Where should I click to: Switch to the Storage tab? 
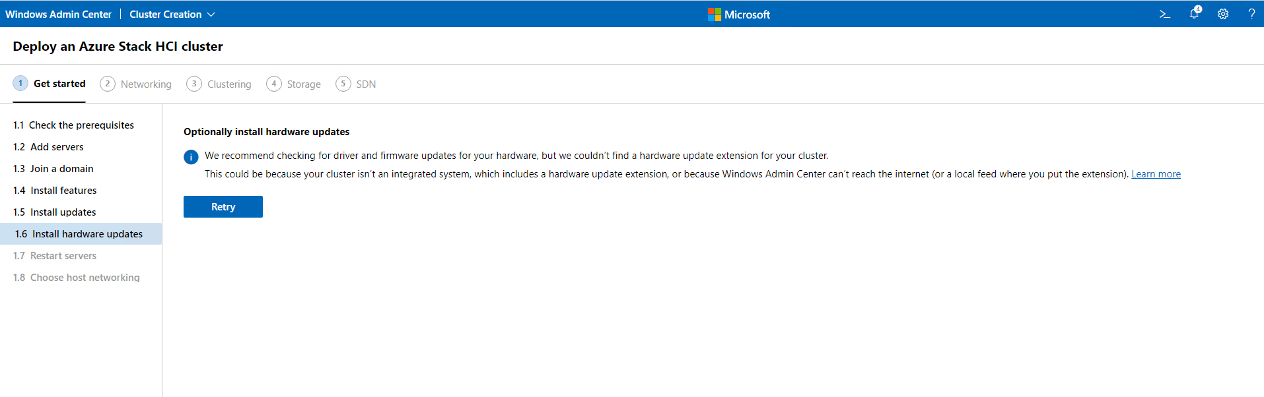click(x=303, y=84)
